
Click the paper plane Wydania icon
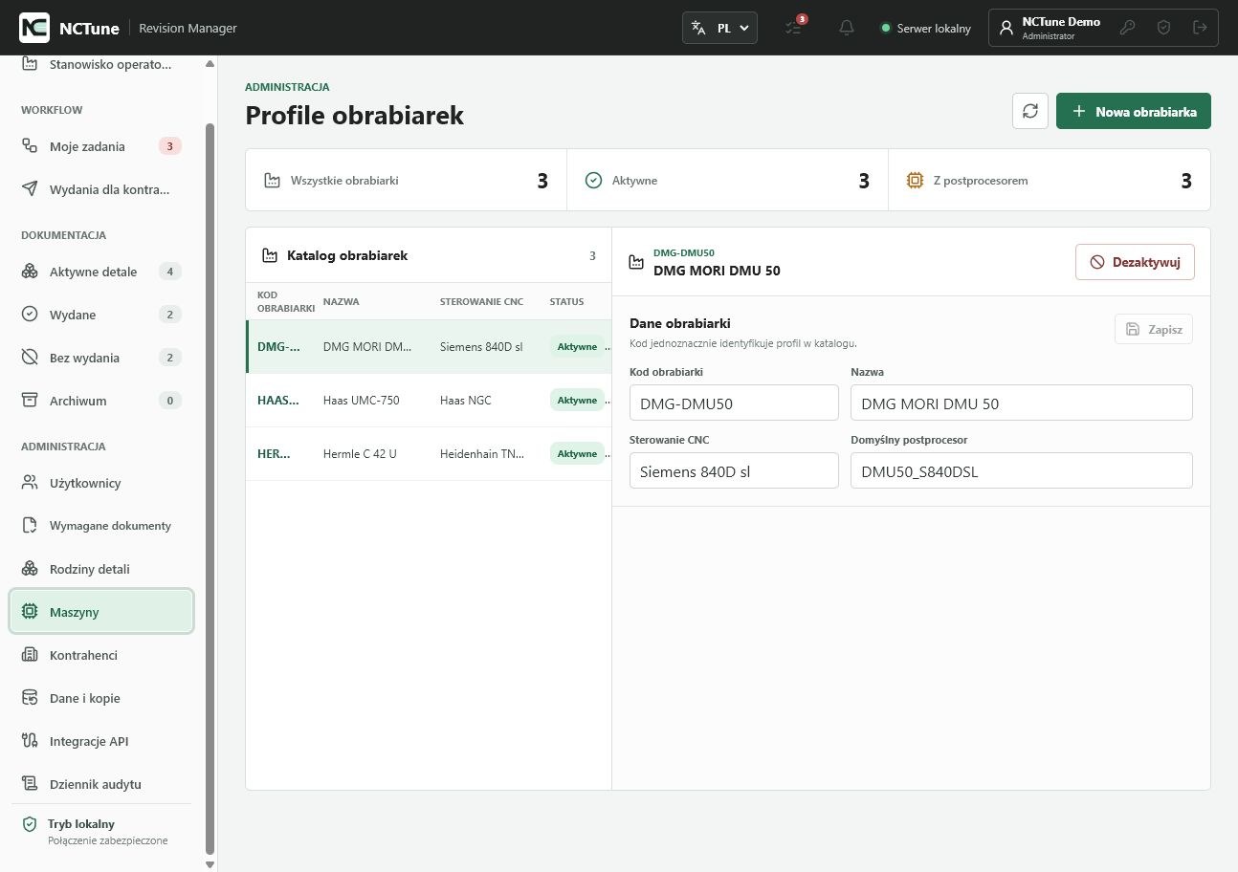click(x=30, y=189)
